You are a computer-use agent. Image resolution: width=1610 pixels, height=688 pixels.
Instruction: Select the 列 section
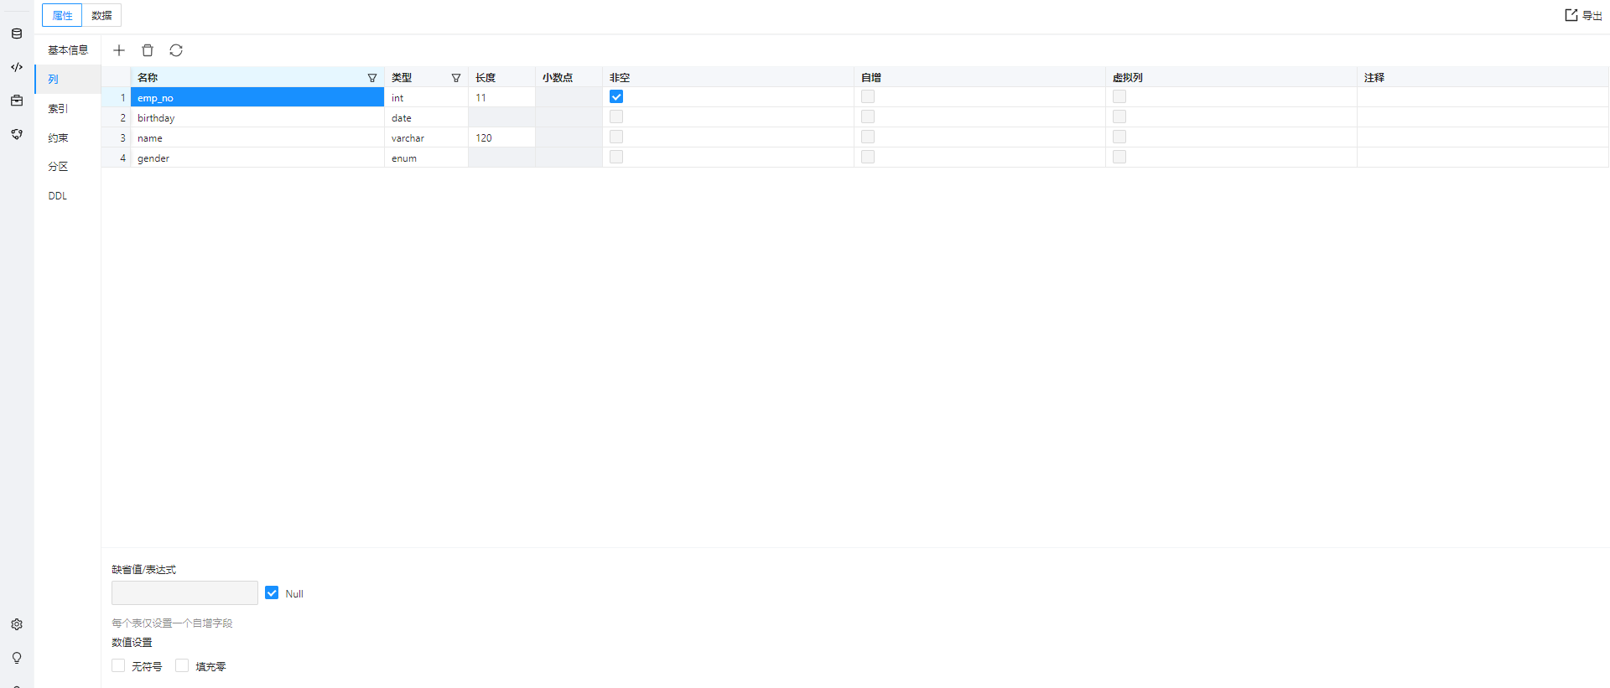pos(67,80)
